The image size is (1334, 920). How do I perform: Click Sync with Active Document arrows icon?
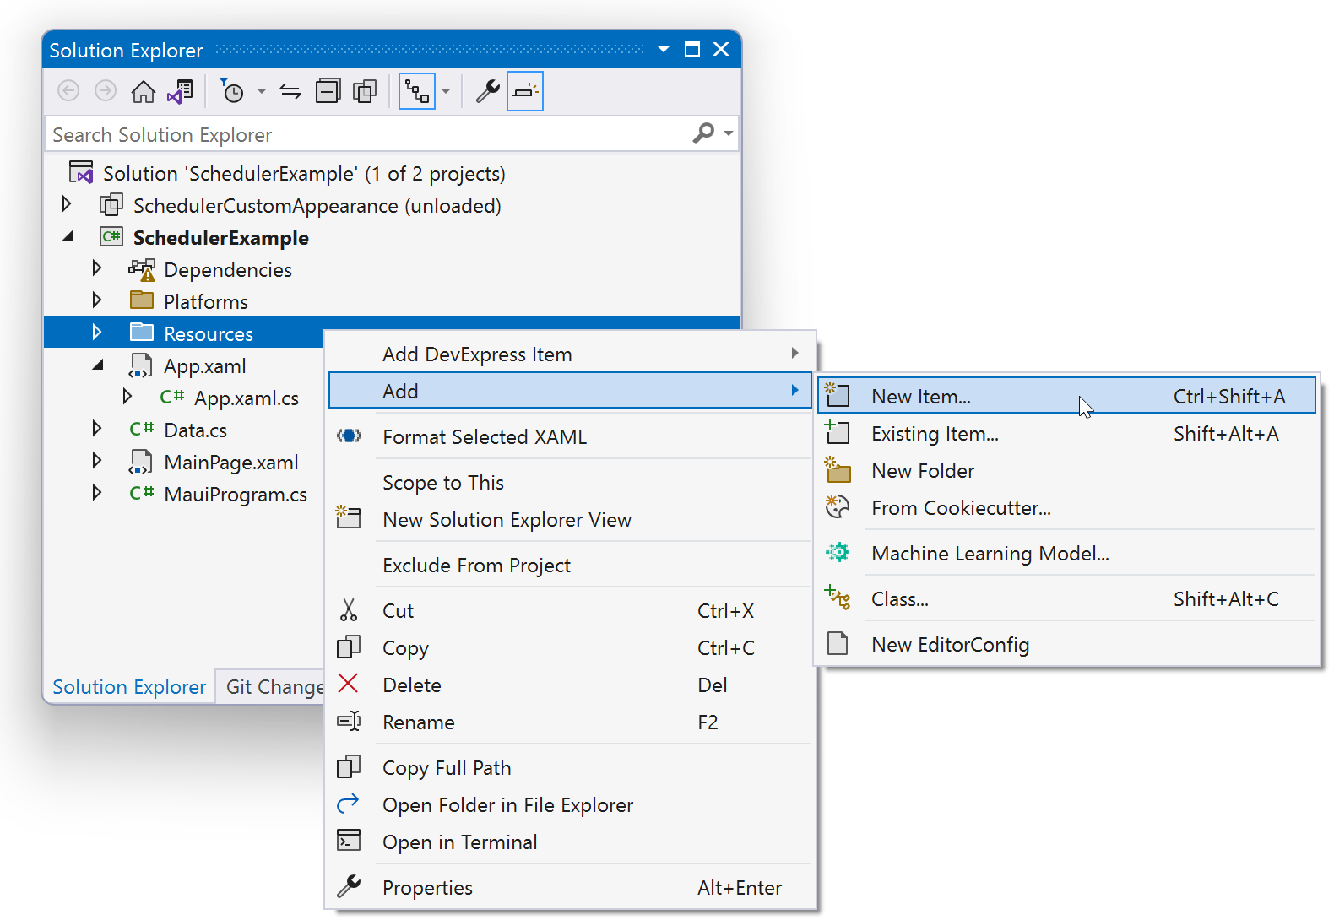coord(290,91)
